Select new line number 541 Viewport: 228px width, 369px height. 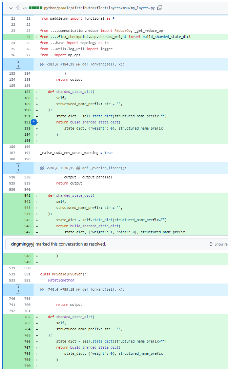point(27,196)
